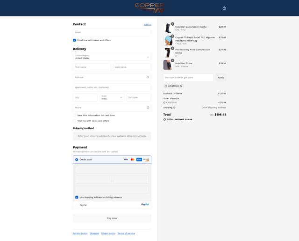
Task: Click the Pay now button
Action: 112,218
